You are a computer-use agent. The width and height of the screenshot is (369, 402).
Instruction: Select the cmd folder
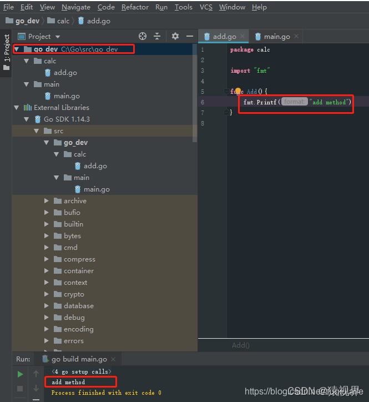(70, 248)
